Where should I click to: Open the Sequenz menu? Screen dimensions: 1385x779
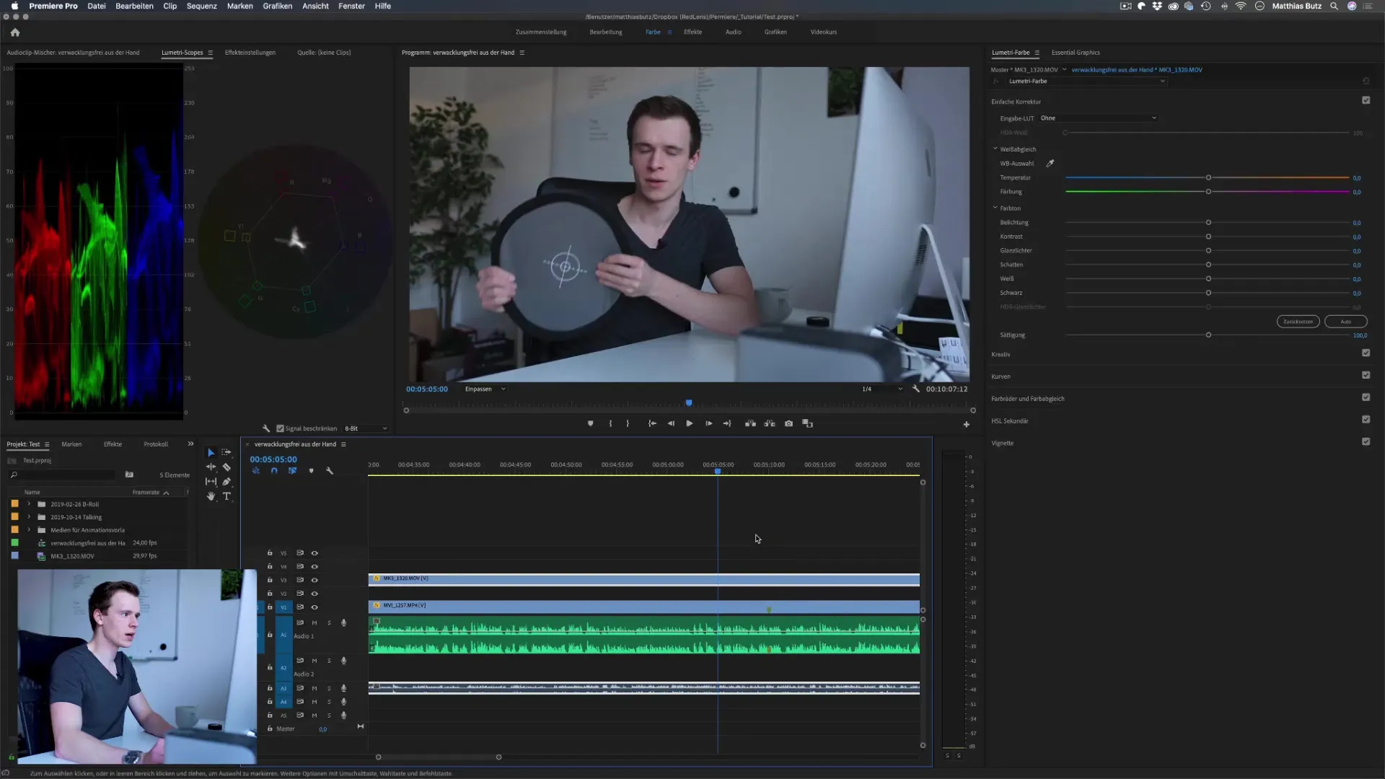coord(201,6)
